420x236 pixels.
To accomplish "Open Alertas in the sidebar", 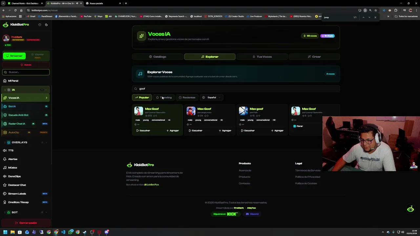I will pos(26,159).
